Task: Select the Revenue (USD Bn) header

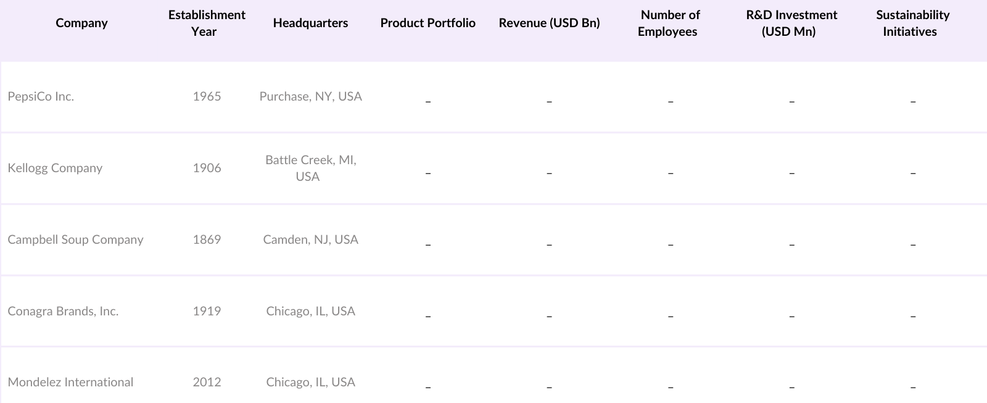Action: coord(549,23)
